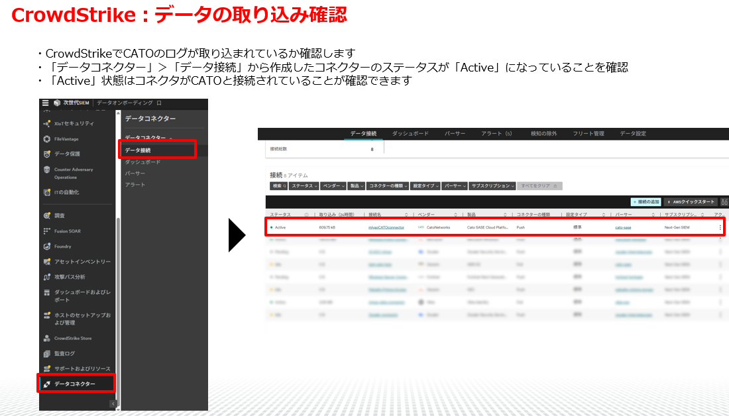Viewport: 729px width, 416px height.
Task: Switch to the パーサー top tab
Action: coord(455,133)
